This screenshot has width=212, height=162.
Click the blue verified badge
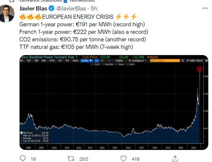tap(51, 8)
